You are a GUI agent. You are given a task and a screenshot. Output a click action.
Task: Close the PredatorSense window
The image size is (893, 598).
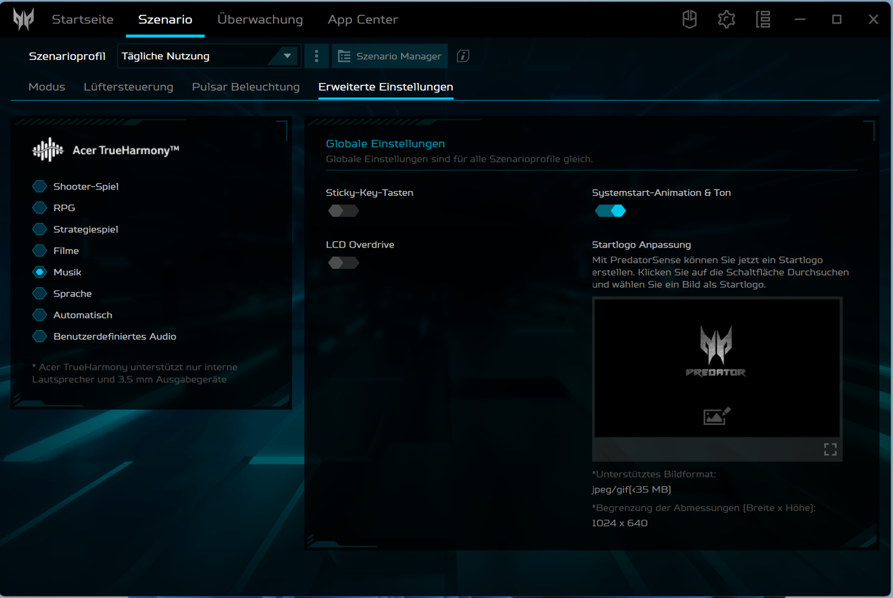tap(874, 19)
